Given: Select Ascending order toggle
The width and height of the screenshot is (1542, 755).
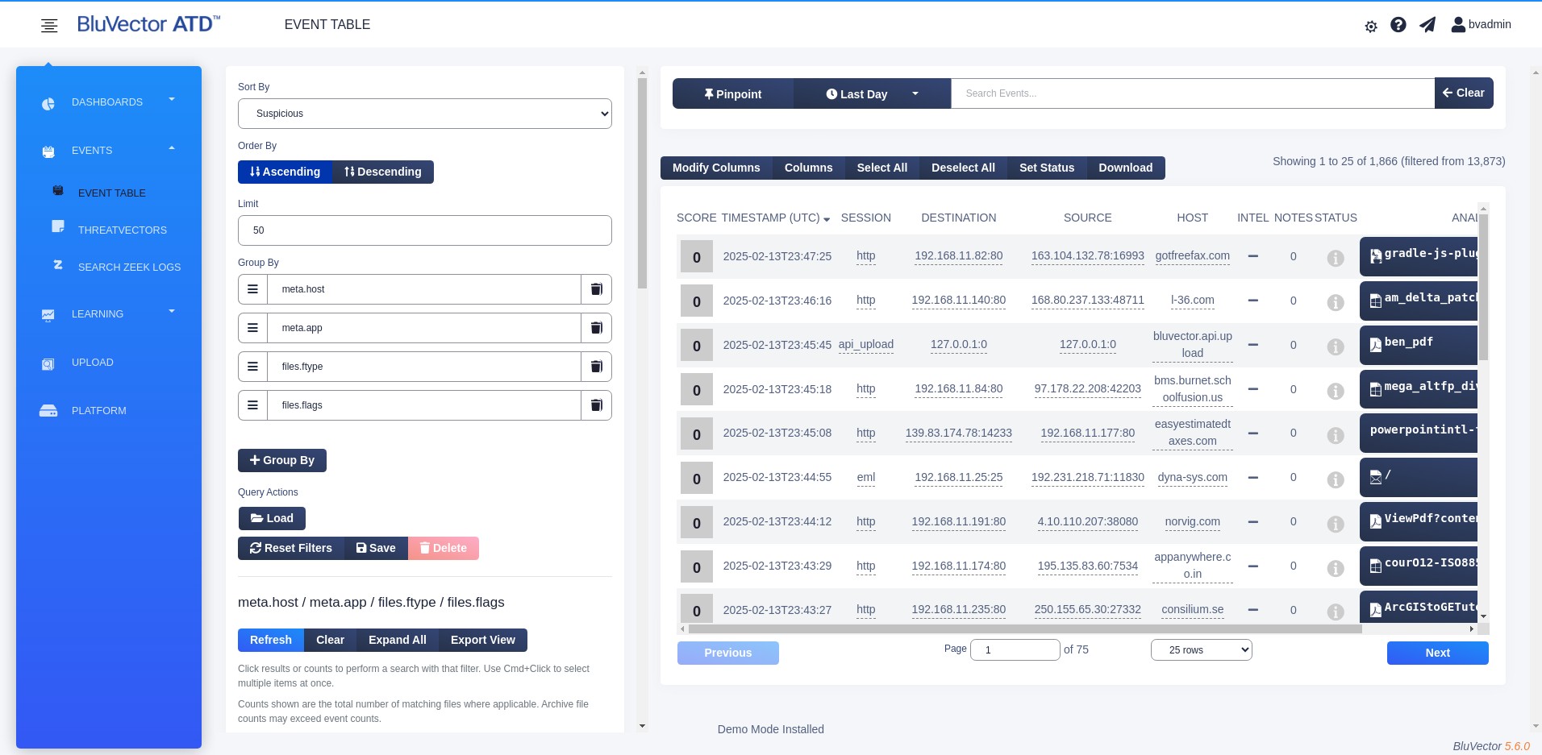Looking at the screenshot, I should click(x=285, y=172).
